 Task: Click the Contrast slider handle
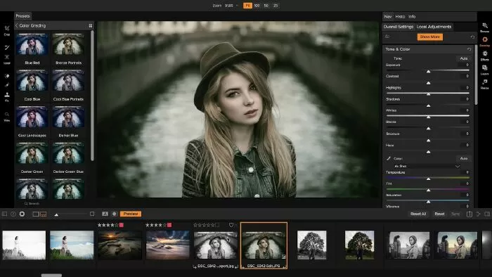click(428, 83)
